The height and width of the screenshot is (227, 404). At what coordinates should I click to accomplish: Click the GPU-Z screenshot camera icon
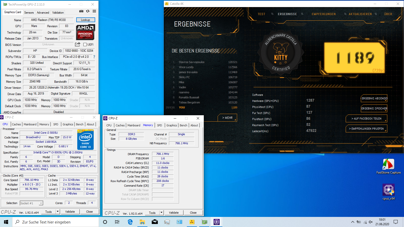point(81,11)
